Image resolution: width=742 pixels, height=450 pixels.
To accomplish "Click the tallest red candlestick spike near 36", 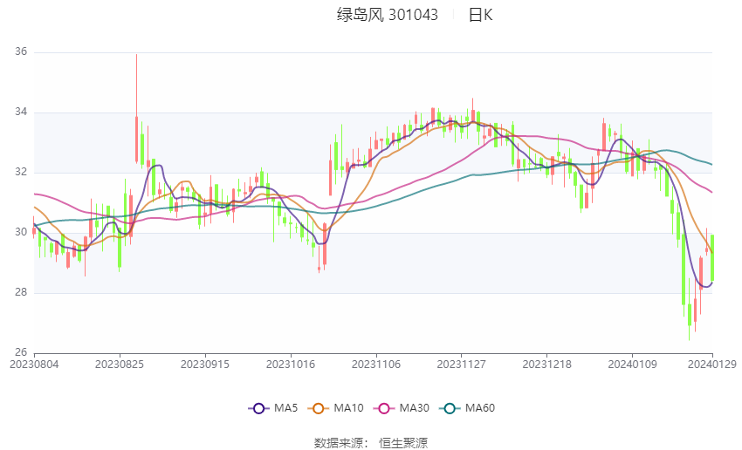I will point(137,109).
